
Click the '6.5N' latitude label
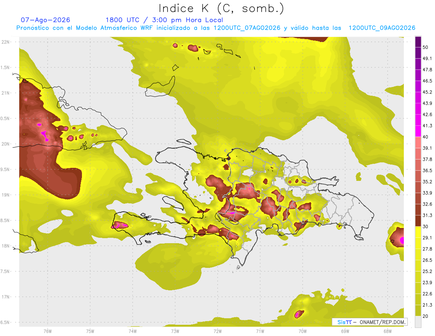(x=5, y=323)
